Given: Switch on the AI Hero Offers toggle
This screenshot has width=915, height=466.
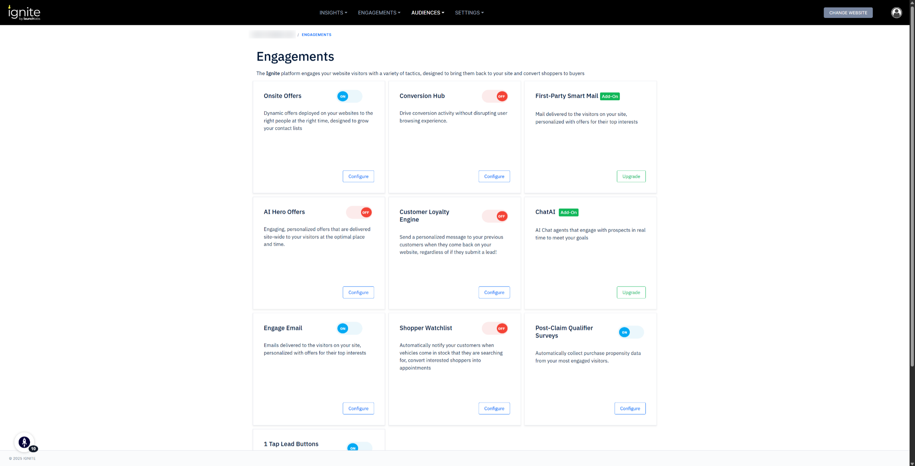Looking at the screenshot, I should [359, 213].
